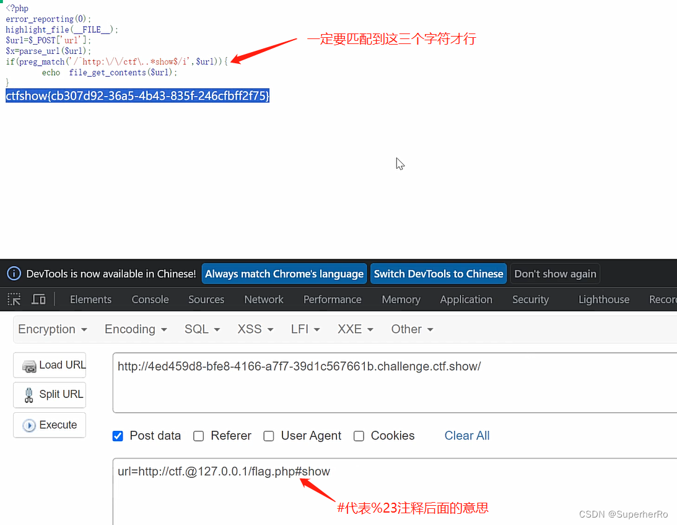Click Don't show again button

(x=555, y=273)
